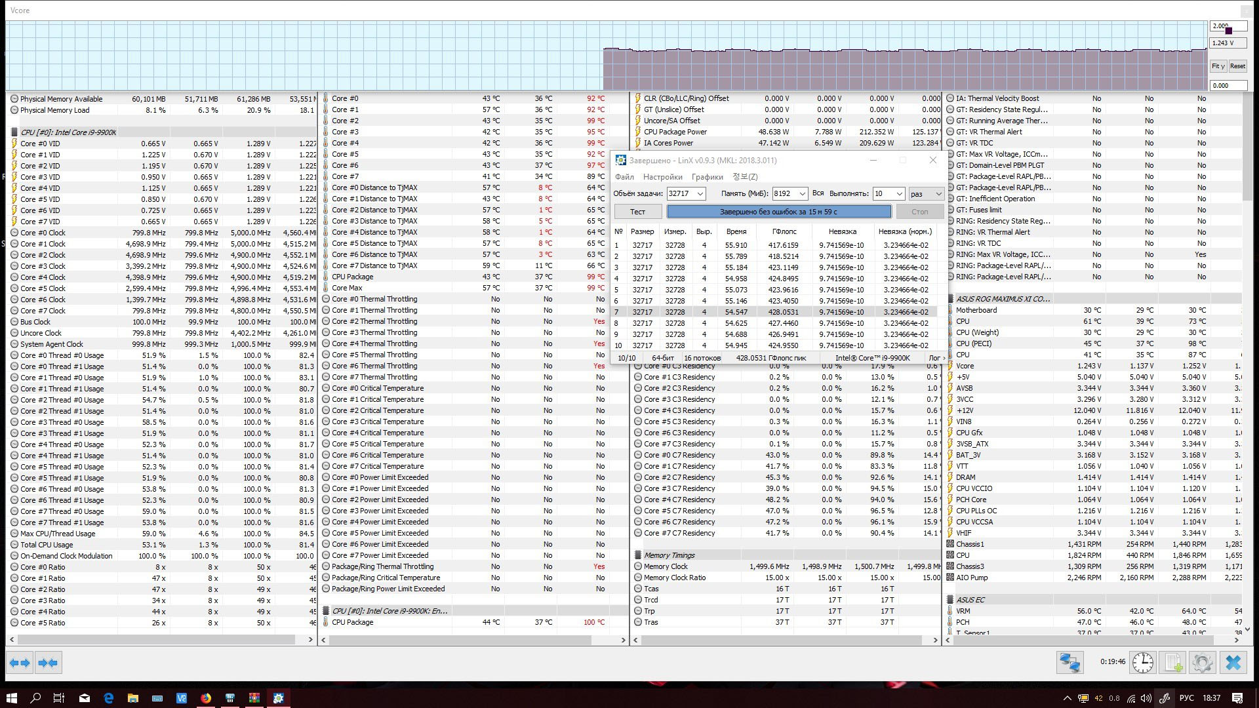Expand the run count 10 dropdown
The height and width of the screenshot is (708, 1259).
pyautogui.click(x=899, y=194)
